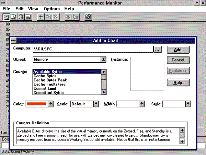This screenshot has height=155, width=206.
Task: Click the Performance Monitor maximize/restore button
Action: (203, 3)
